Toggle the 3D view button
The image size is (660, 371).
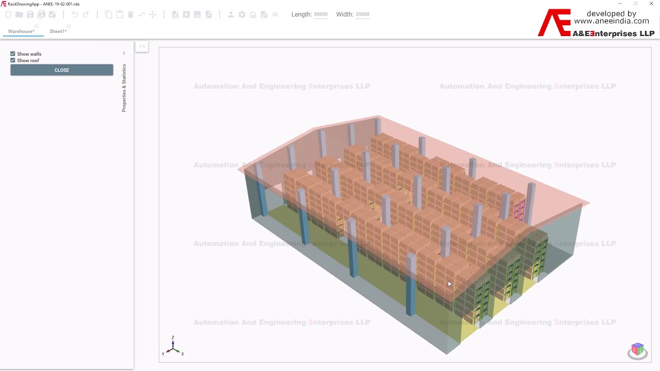pos(275,14)
